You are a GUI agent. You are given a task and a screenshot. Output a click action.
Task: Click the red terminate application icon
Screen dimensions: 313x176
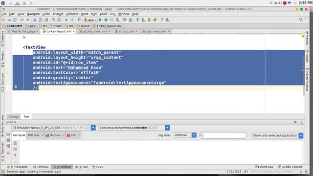(x=8, y=153)
